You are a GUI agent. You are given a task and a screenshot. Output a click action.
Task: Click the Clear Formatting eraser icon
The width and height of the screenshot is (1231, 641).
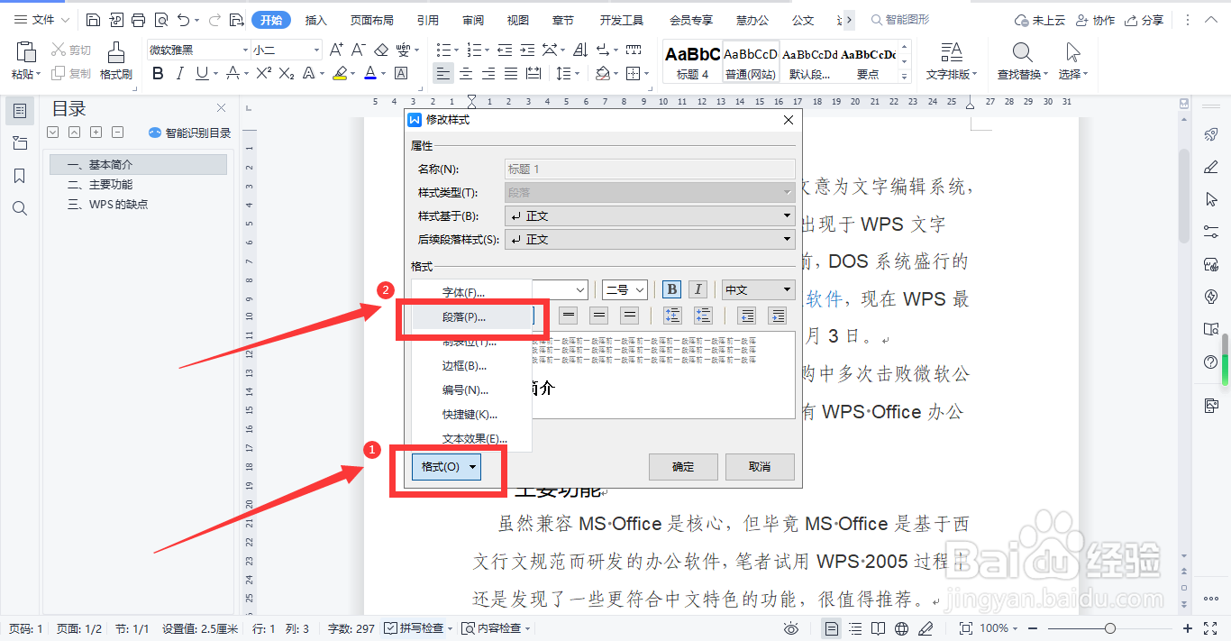381,50
